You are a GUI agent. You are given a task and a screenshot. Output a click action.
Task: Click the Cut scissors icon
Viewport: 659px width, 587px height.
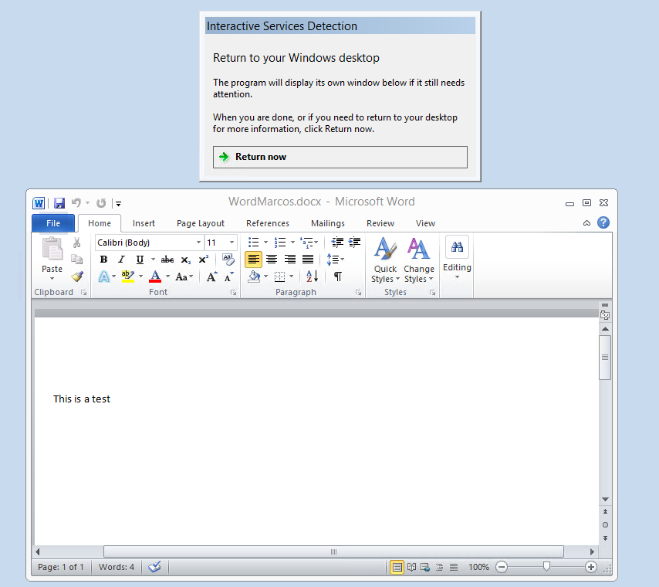[76, 243]
